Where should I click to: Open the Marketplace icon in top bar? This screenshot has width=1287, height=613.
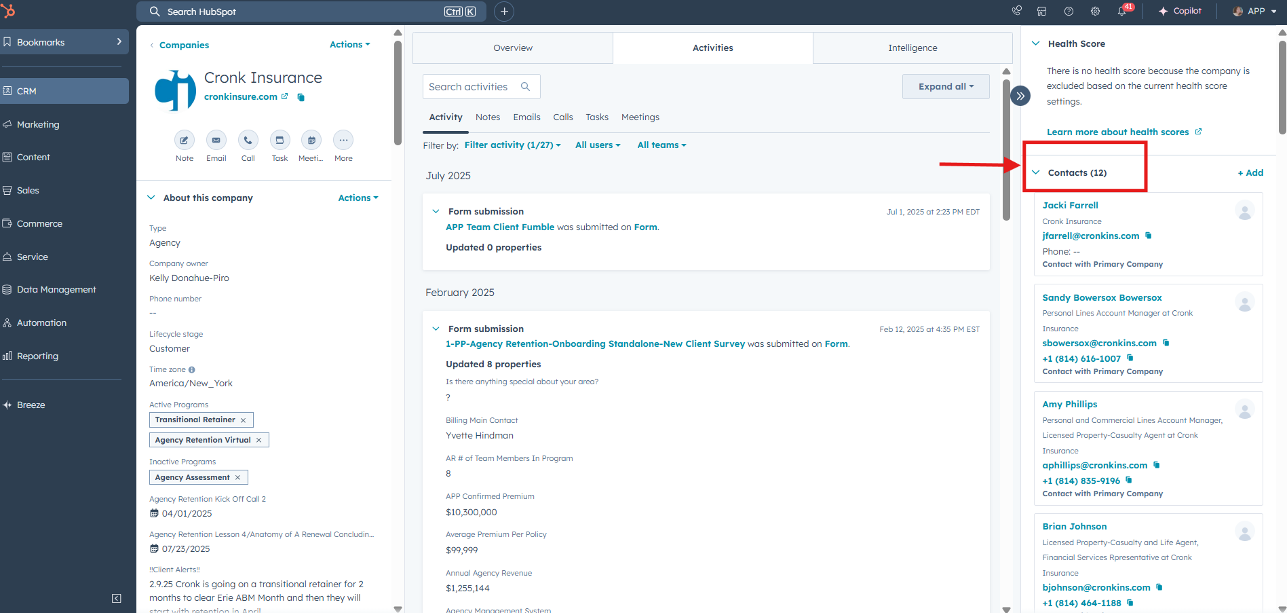(x=1041, y=11)
